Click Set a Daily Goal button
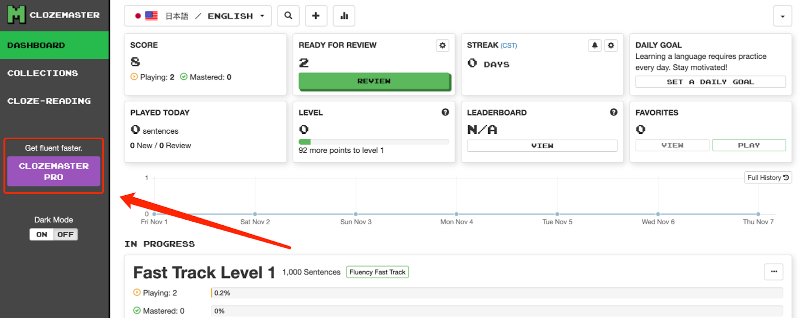The height and width of the screenshot is (318, 800). 710,82
